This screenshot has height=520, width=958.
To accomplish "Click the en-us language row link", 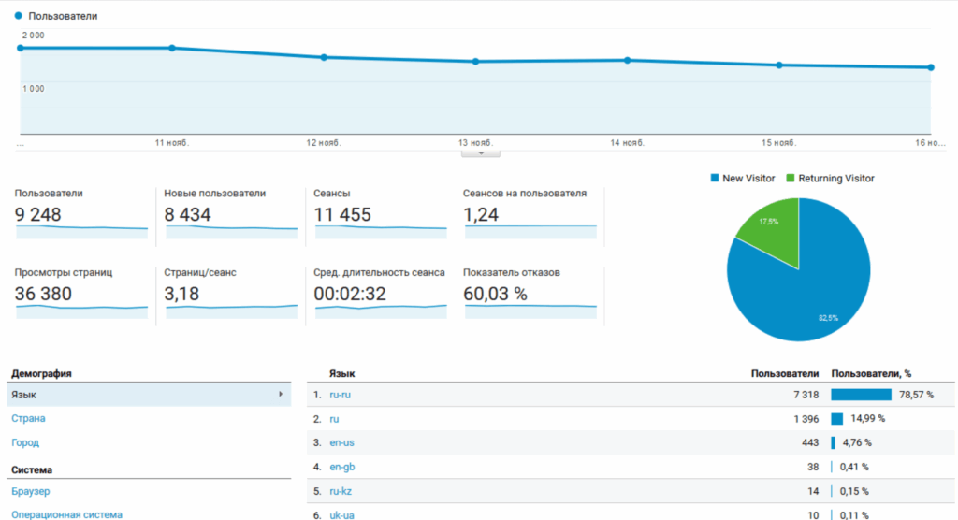I will pyautogui.click(x=341, y=442).
